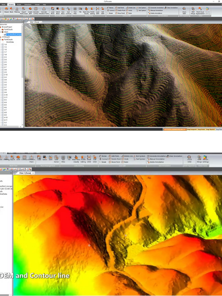Click Break in lower window ribbon
The width and height of the screenshot is (222, 296).
pyautogui.click(x=103, y=162)
